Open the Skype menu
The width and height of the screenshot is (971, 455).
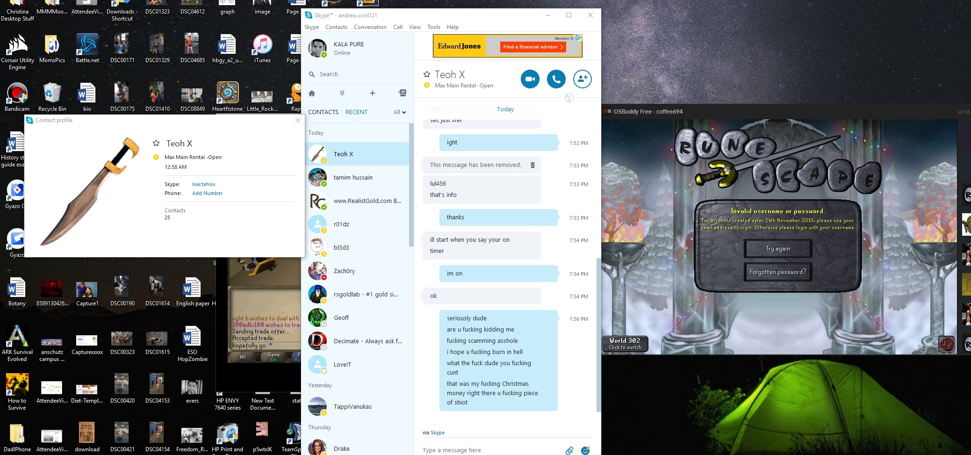click(311, 27)
